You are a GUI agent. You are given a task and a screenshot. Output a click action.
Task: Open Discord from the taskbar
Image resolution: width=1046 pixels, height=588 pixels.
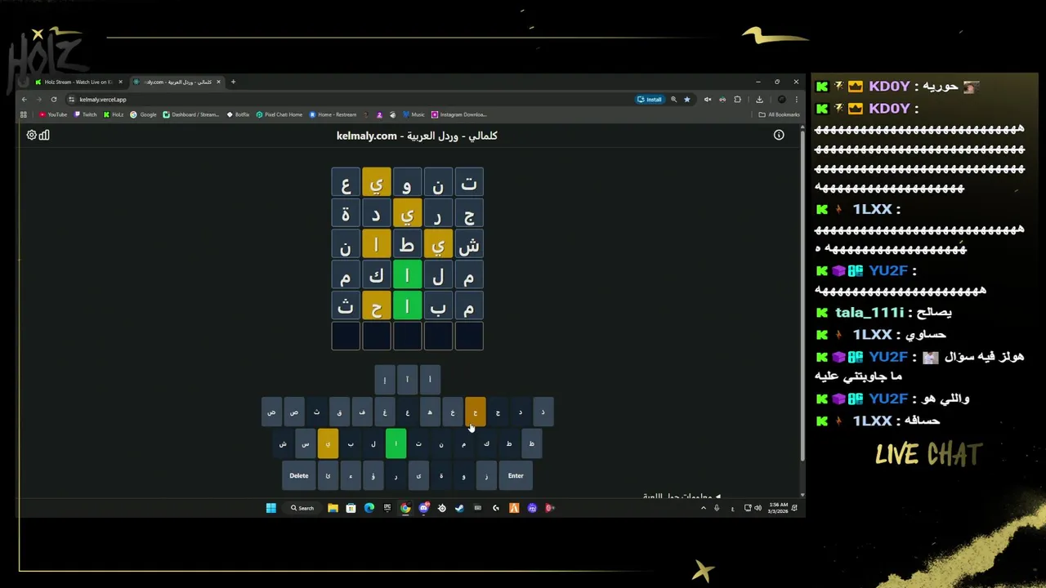pyautogui.click(x=423, y=508)
